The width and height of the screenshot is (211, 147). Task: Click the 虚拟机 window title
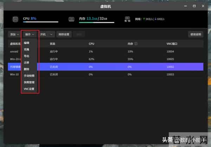click(105, 6)
